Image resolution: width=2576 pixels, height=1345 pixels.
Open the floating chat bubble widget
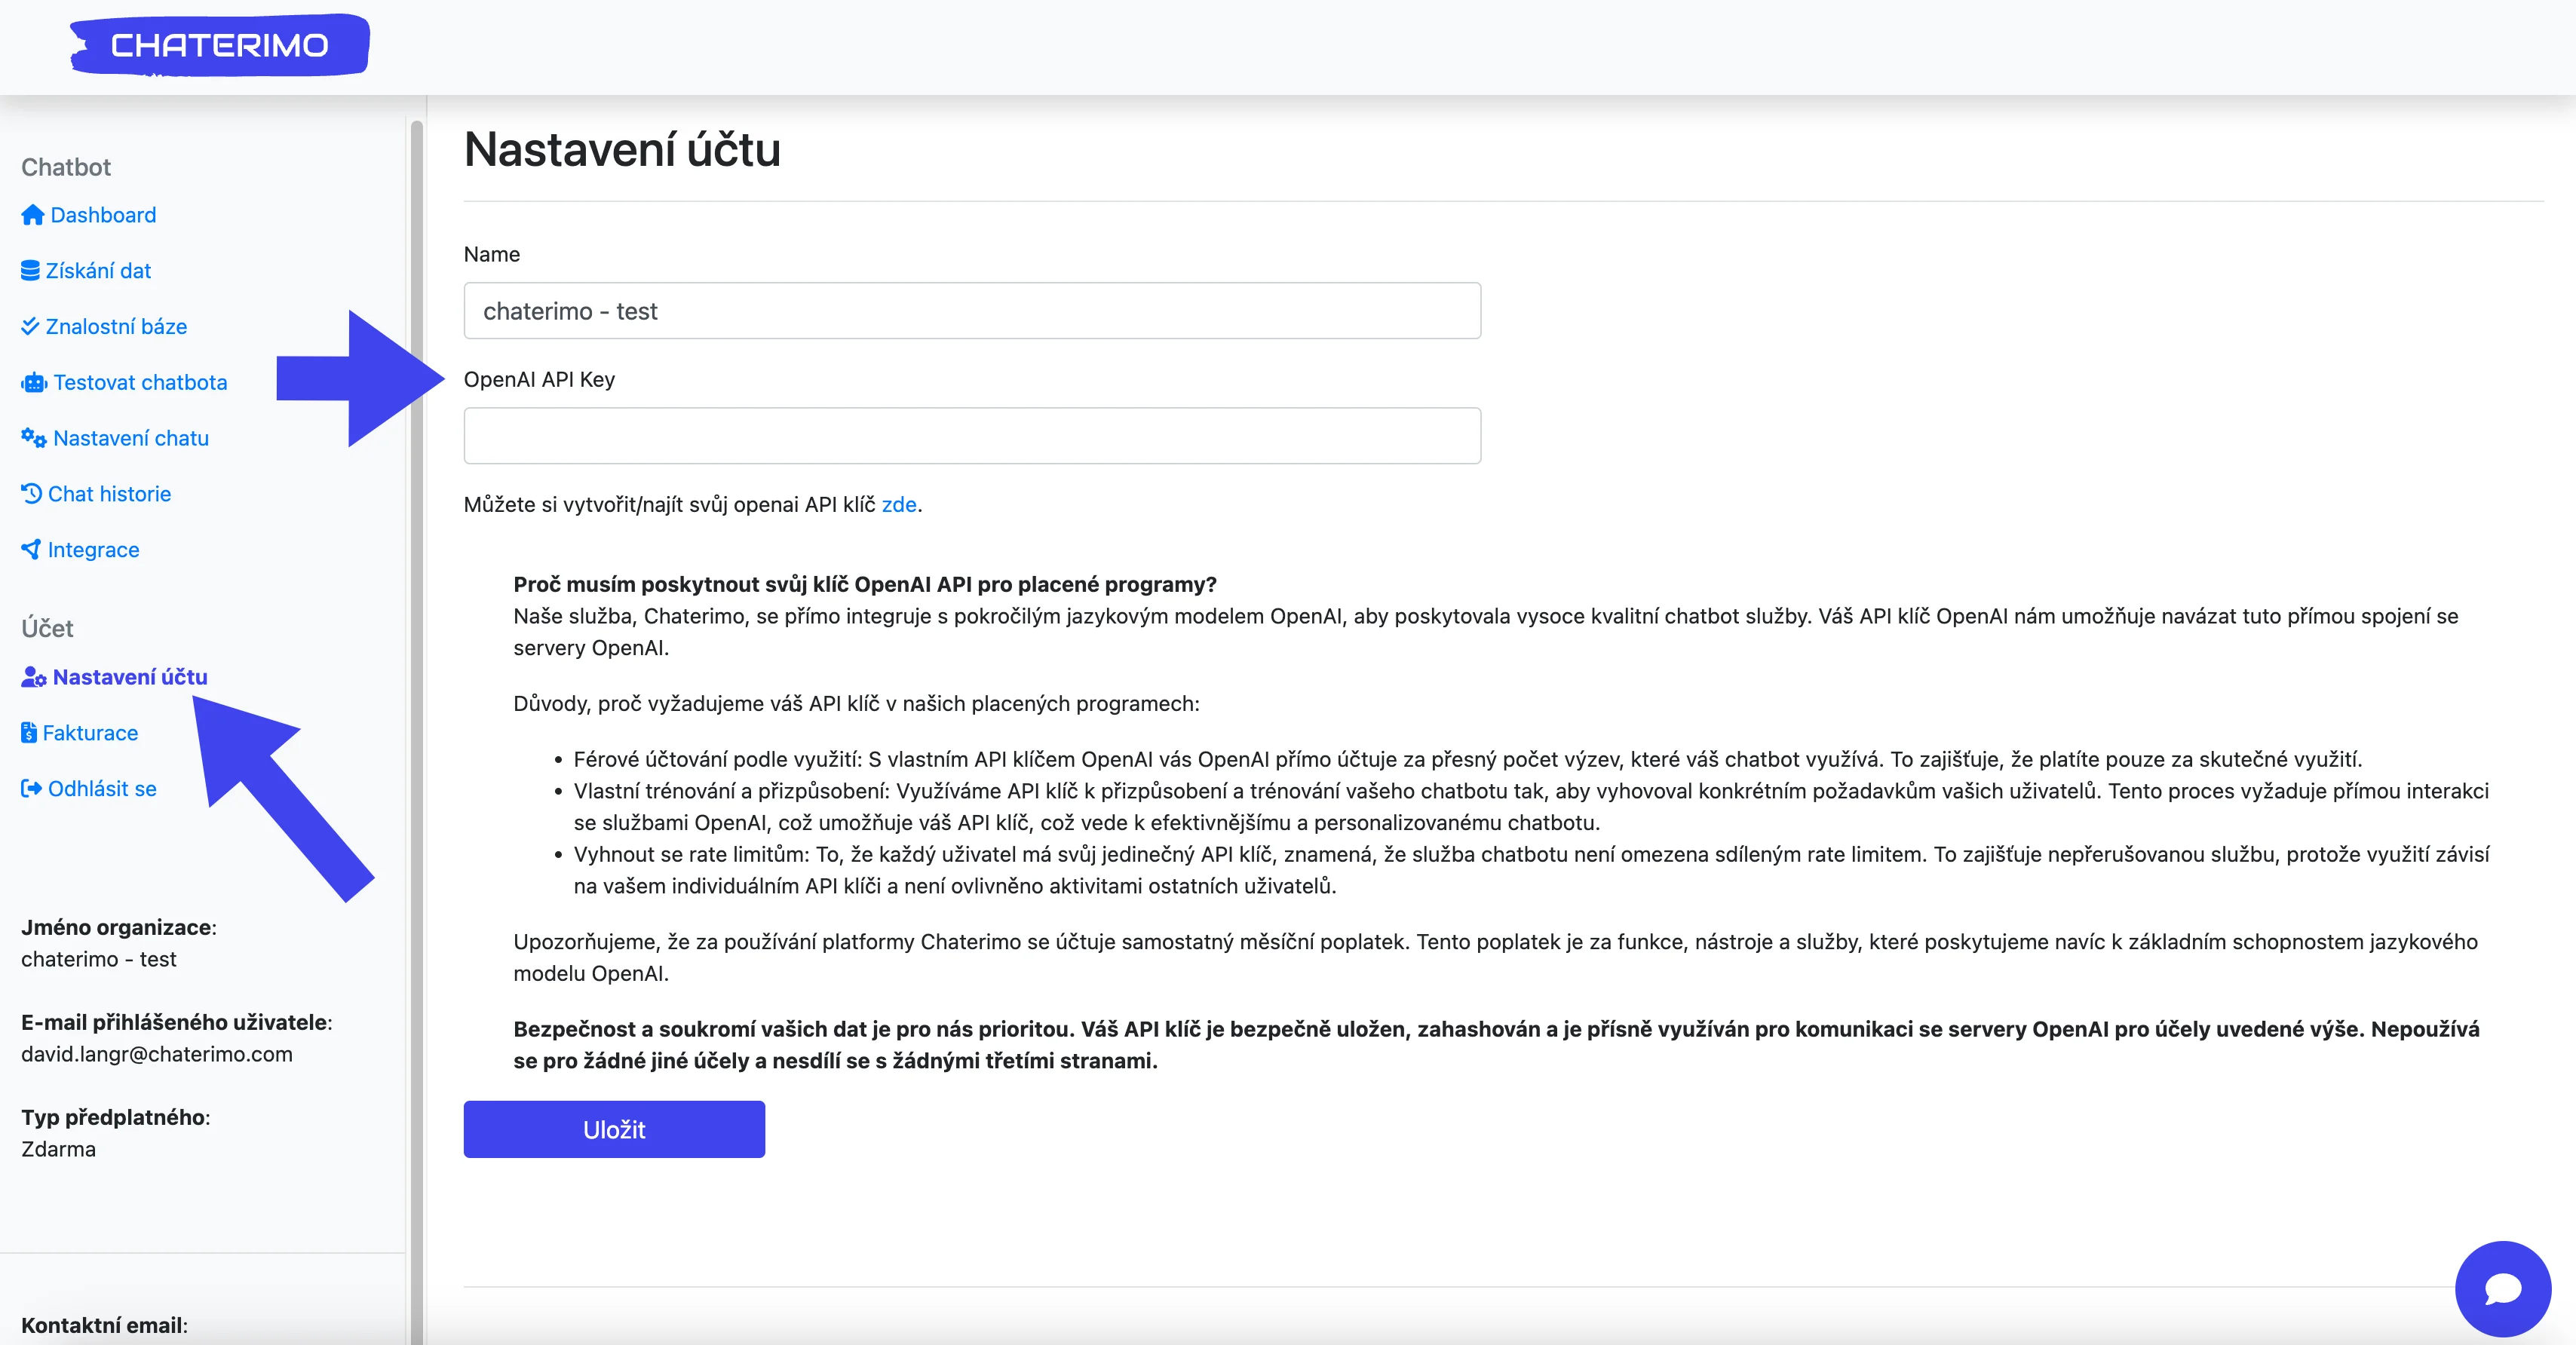tap(2502, 1288)
